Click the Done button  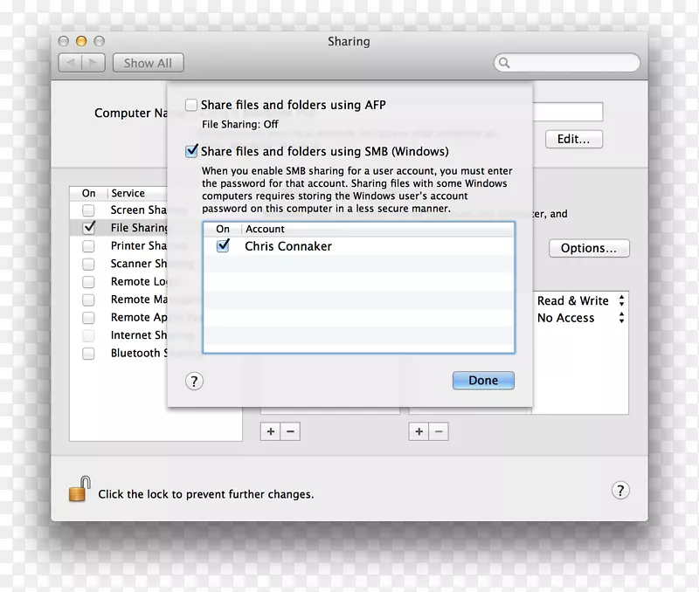tap(483, 381)
